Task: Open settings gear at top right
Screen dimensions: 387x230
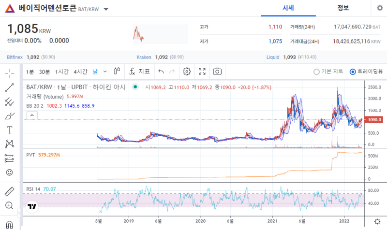Action: point(380,8)
